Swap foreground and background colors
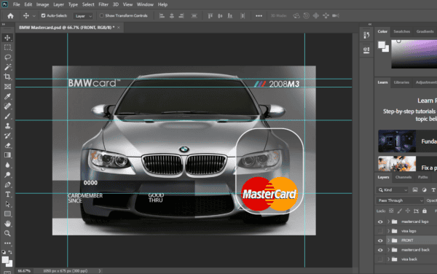Screen dimensions: 437x274 coord(10,252)
